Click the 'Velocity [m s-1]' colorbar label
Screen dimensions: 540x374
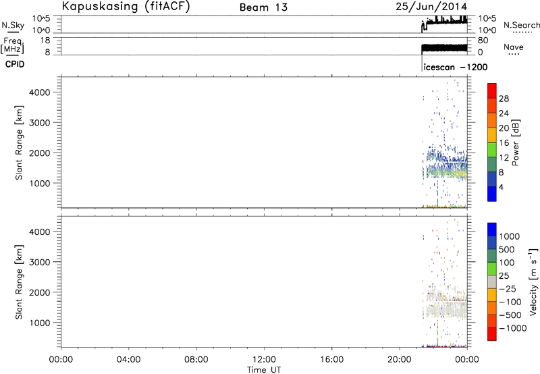533,282
